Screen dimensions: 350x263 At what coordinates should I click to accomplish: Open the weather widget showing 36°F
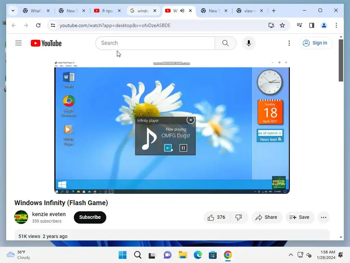(x=18, y=255)
